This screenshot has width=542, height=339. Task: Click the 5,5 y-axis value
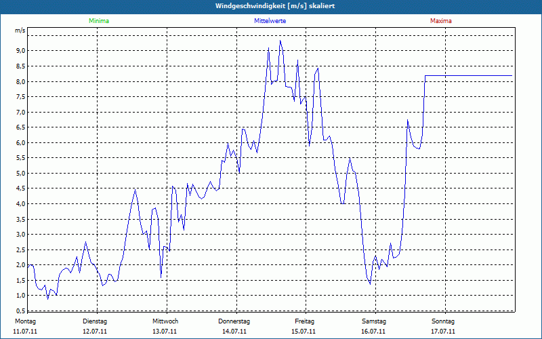(21, 158)
